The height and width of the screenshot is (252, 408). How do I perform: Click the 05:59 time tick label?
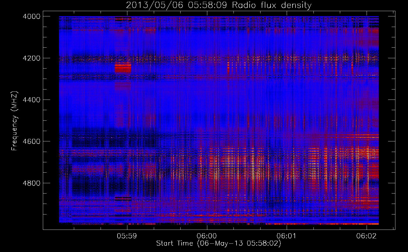pyautogui.click(x=127, y=236)
